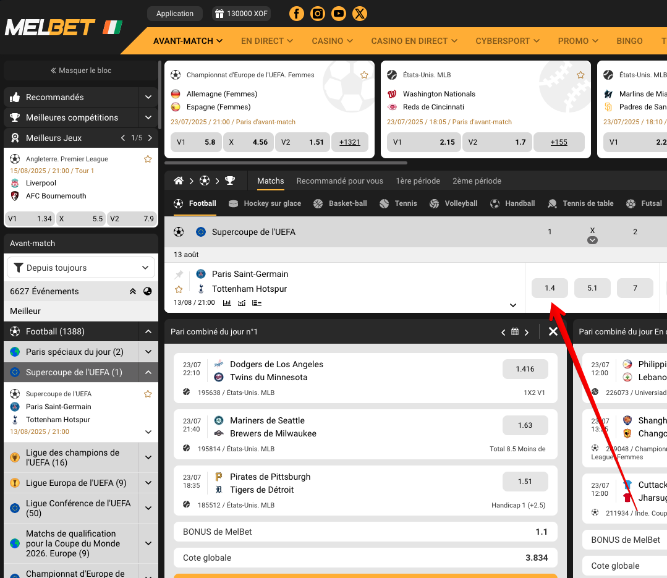Switch to 2ème période tab
The height and width of the screenshot is (578, 667).
477,181
